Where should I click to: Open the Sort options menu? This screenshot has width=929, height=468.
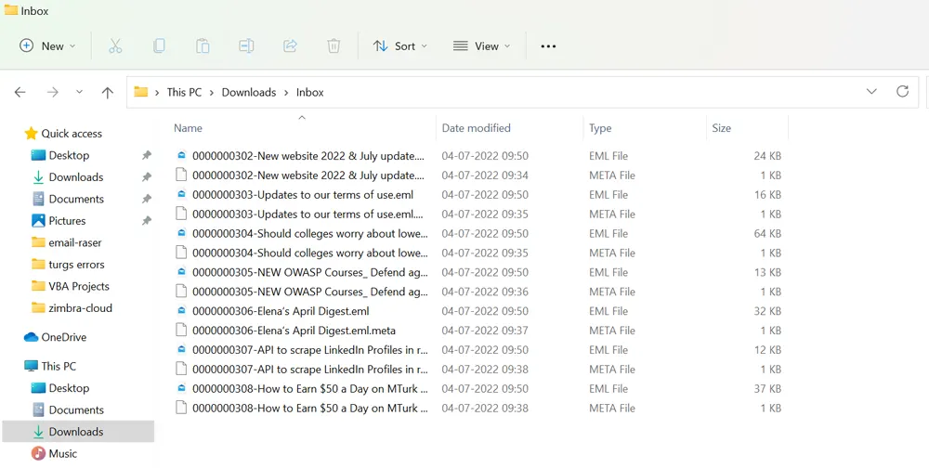pyautogui.click(x=400, y=45)
